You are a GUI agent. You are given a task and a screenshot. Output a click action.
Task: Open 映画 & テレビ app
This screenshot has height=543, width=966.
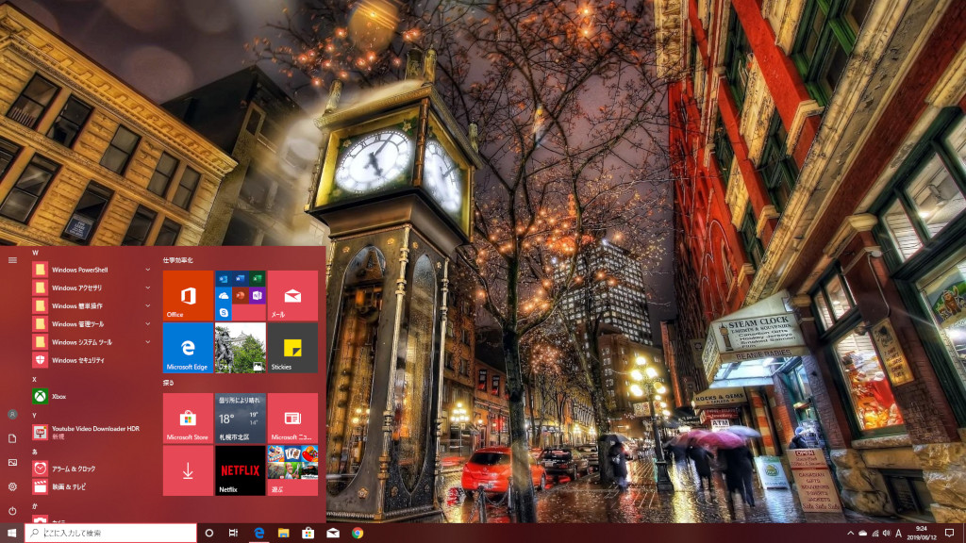click(92, 486)
